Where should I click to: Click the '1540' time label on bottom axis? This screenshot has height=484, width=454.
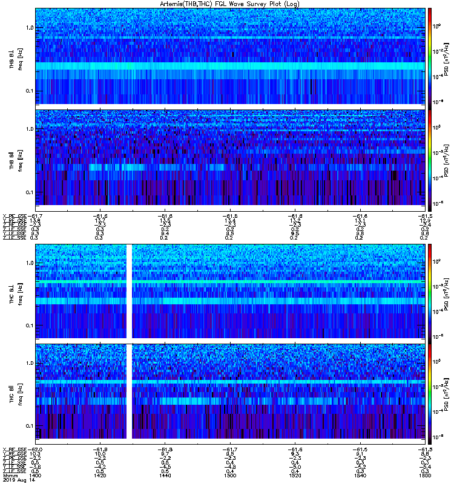[360, 476]
